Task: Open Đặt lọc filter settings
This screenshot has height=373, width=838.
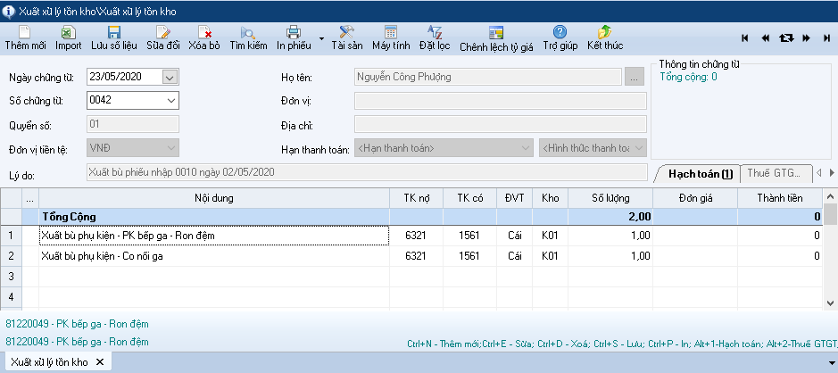Action: 434,37
